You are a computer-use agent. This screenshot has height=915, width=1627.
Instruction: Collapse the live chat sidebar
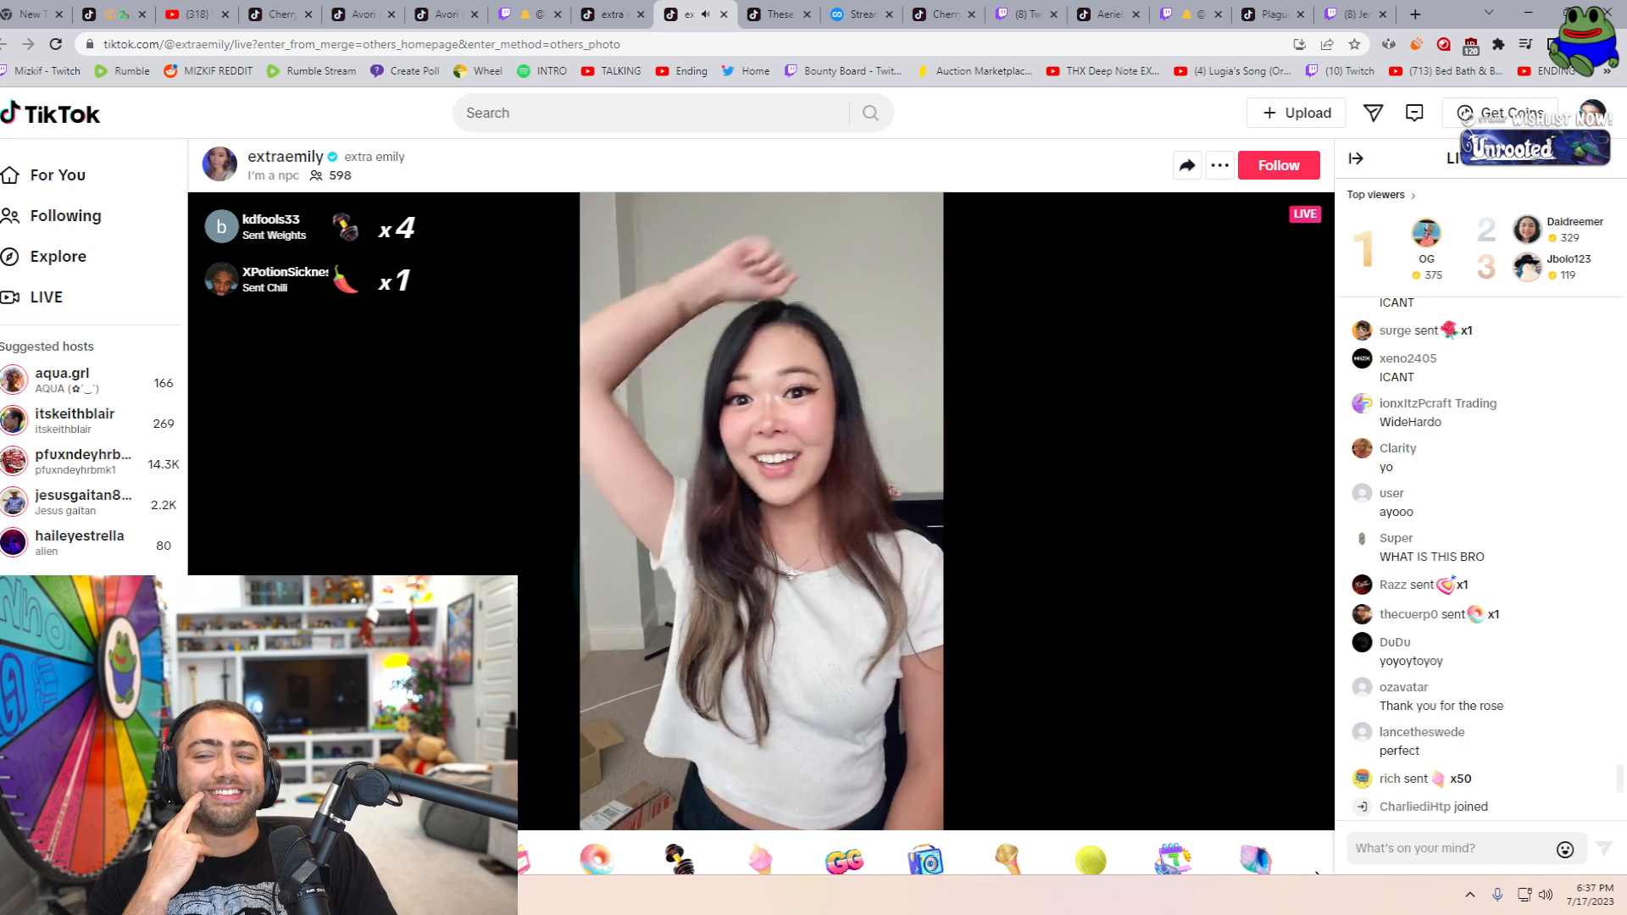[x=1357, y=158]
